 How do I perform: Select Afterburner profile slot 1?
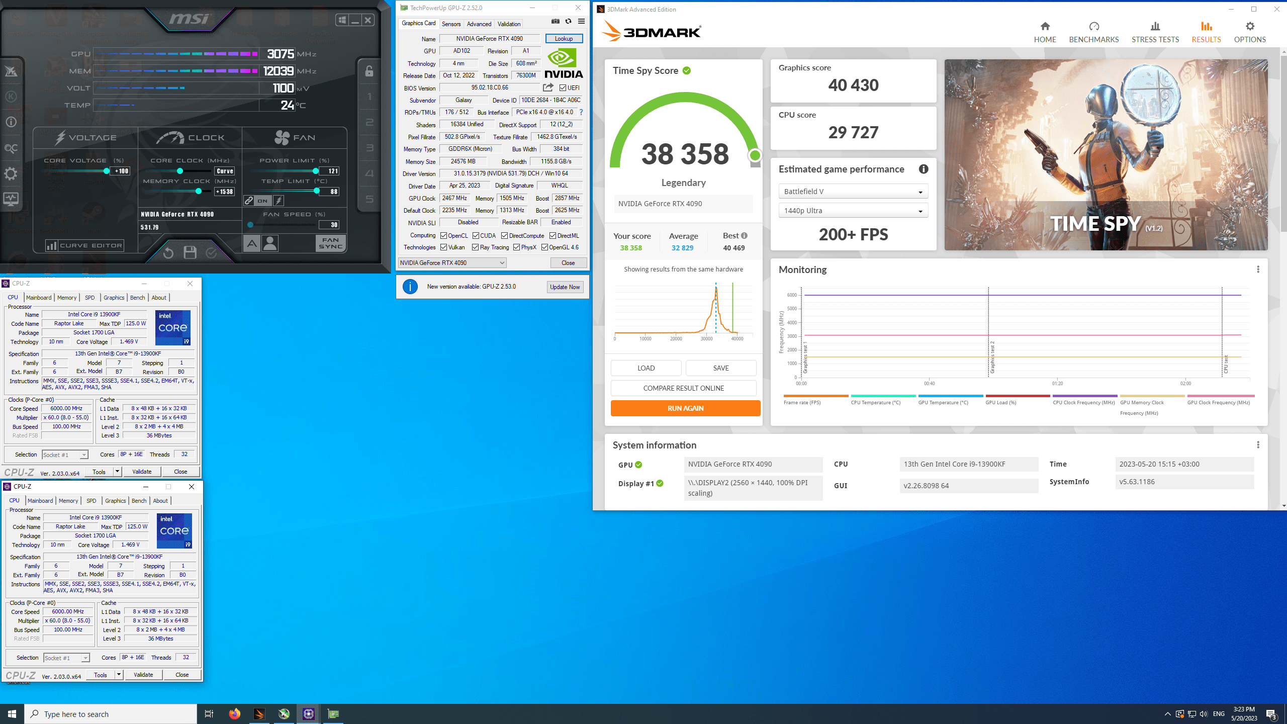click(370, 97)
